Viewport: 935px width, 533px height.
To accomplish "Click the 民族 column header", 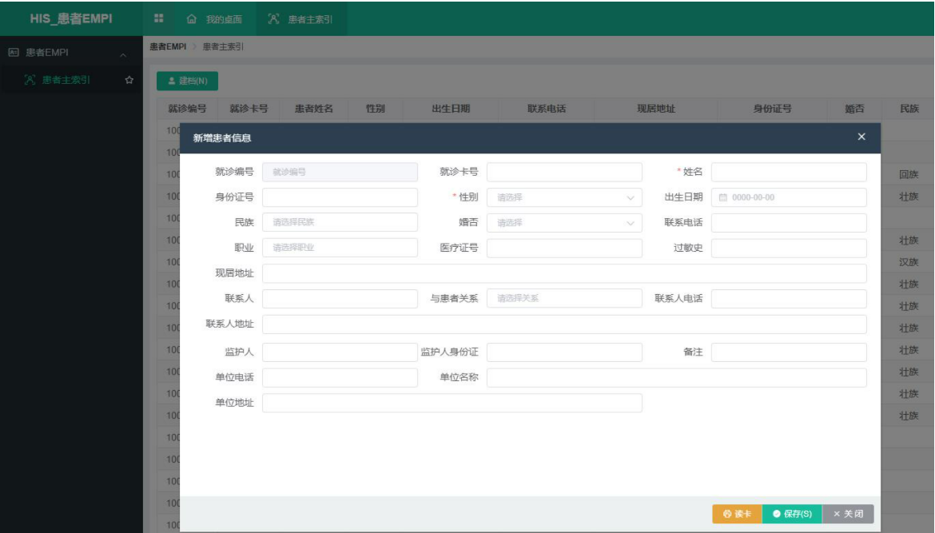I will coord(909,109).
